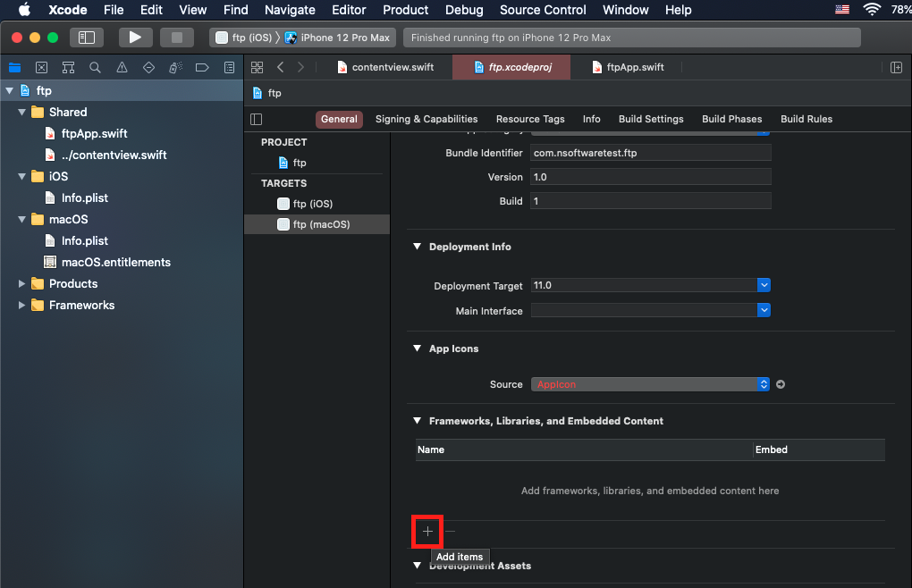Open the Navigate menu
912x588 pixels.
290,10
